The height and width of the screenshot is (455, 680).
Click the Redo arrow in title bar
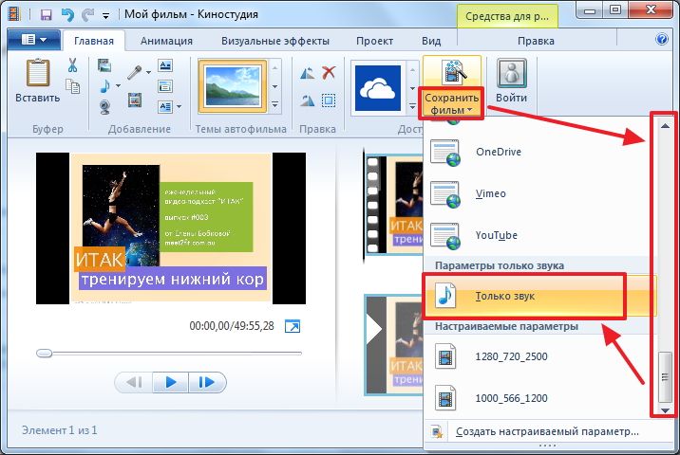pyautogui.click(x=88, y=15)
